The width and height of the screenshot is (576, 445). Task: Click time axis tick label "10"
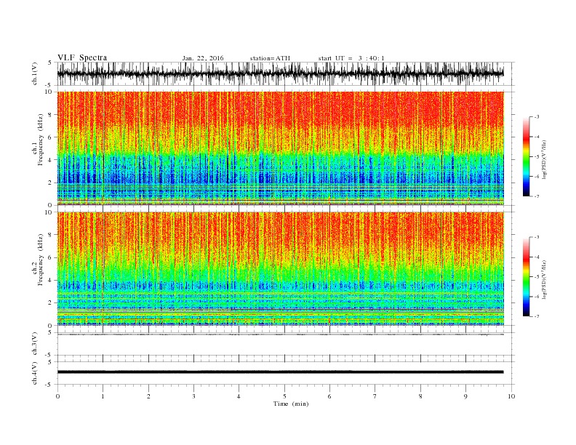pos(511,396)
